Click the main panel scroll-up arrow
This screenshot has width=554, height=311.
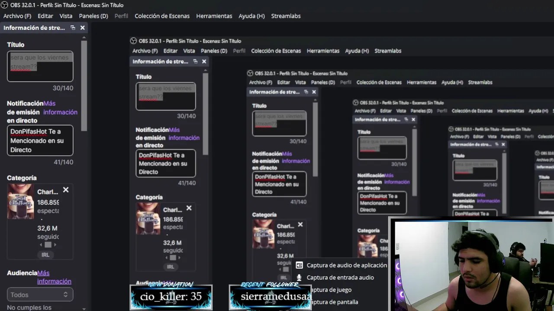coord(84,38)
